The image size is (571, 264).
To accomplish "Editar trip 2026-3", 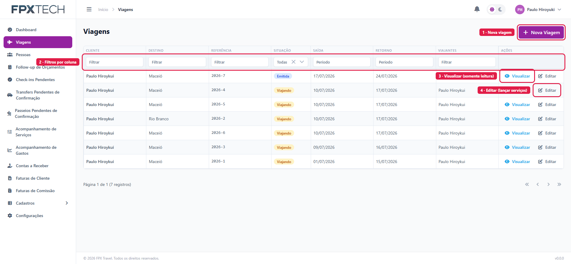I will point(547,147).
